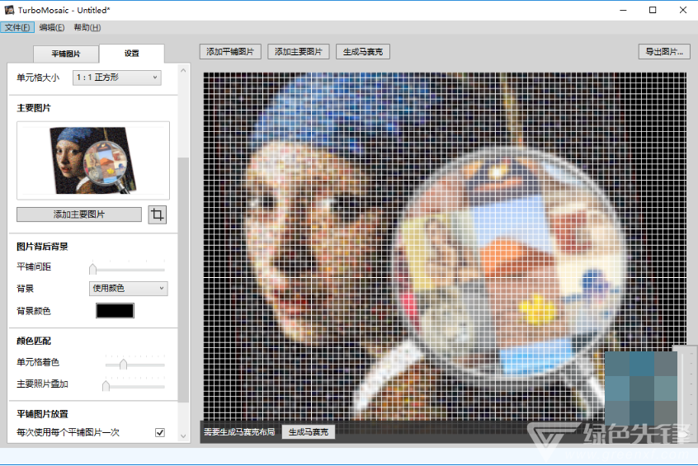Click the TurboMosaic app icon in title bar

pos(7,10)
